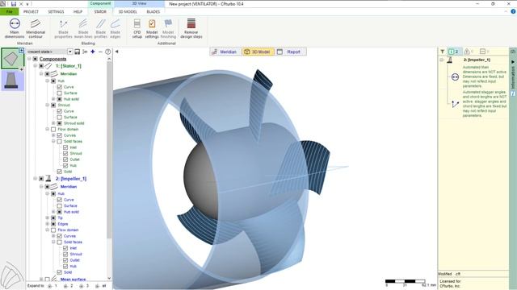Select Impeller component thumbnail in sidebar
The image size is (517, 290).
12,81
